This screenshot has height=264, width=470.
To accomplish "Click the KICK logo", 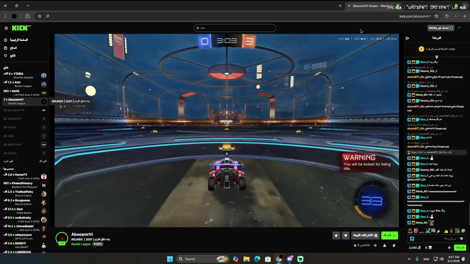I will click(x=21, y=28).
